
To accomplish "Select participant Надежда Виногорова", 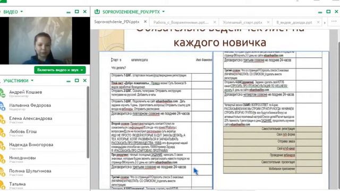I will tap(43, 146).
